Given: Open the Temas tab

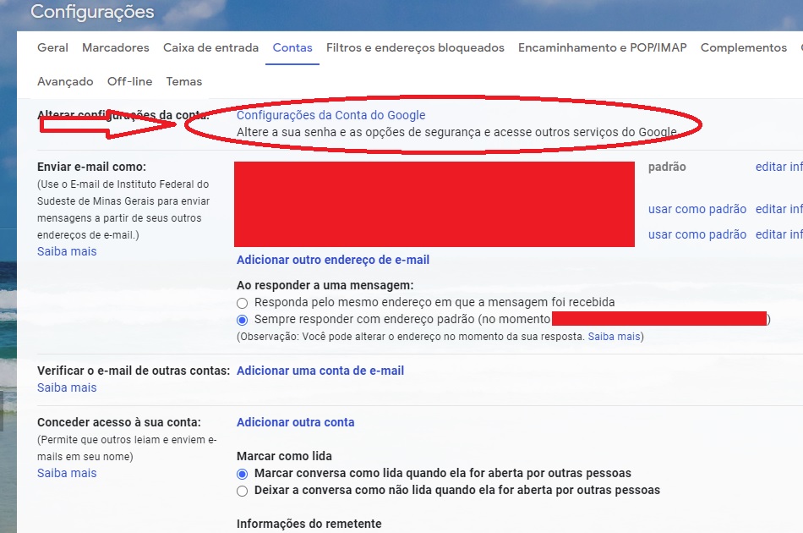Looking at the screenshot, I should click(x=184, y=82).
